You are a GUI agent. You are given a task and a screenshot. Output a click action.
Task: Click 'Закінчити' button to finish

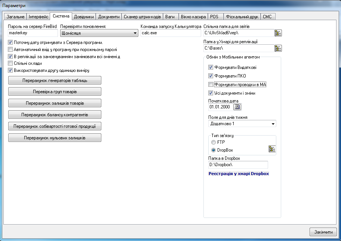[323, 232]
